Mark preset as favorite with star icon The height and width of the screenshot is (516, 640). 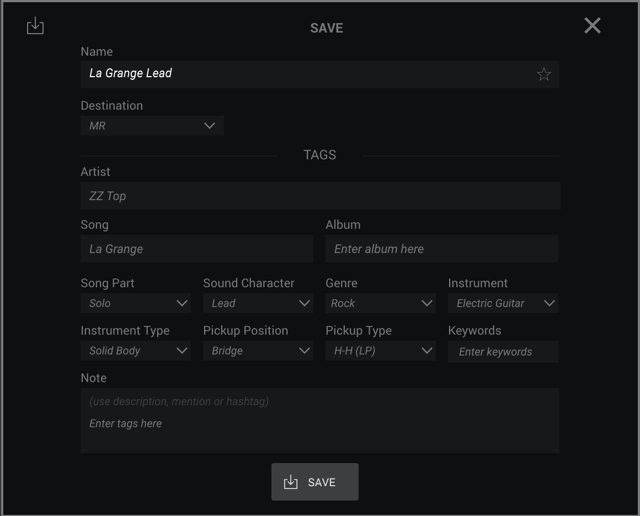click(543, 74)
